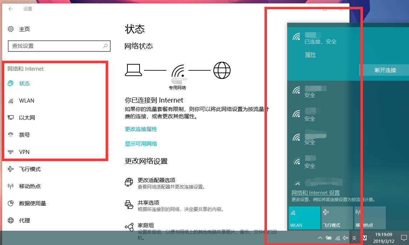409x245 pixels.
Task: Select 飞行模式 (Airplane mode) settings page
Action: (x=28, y=169)
